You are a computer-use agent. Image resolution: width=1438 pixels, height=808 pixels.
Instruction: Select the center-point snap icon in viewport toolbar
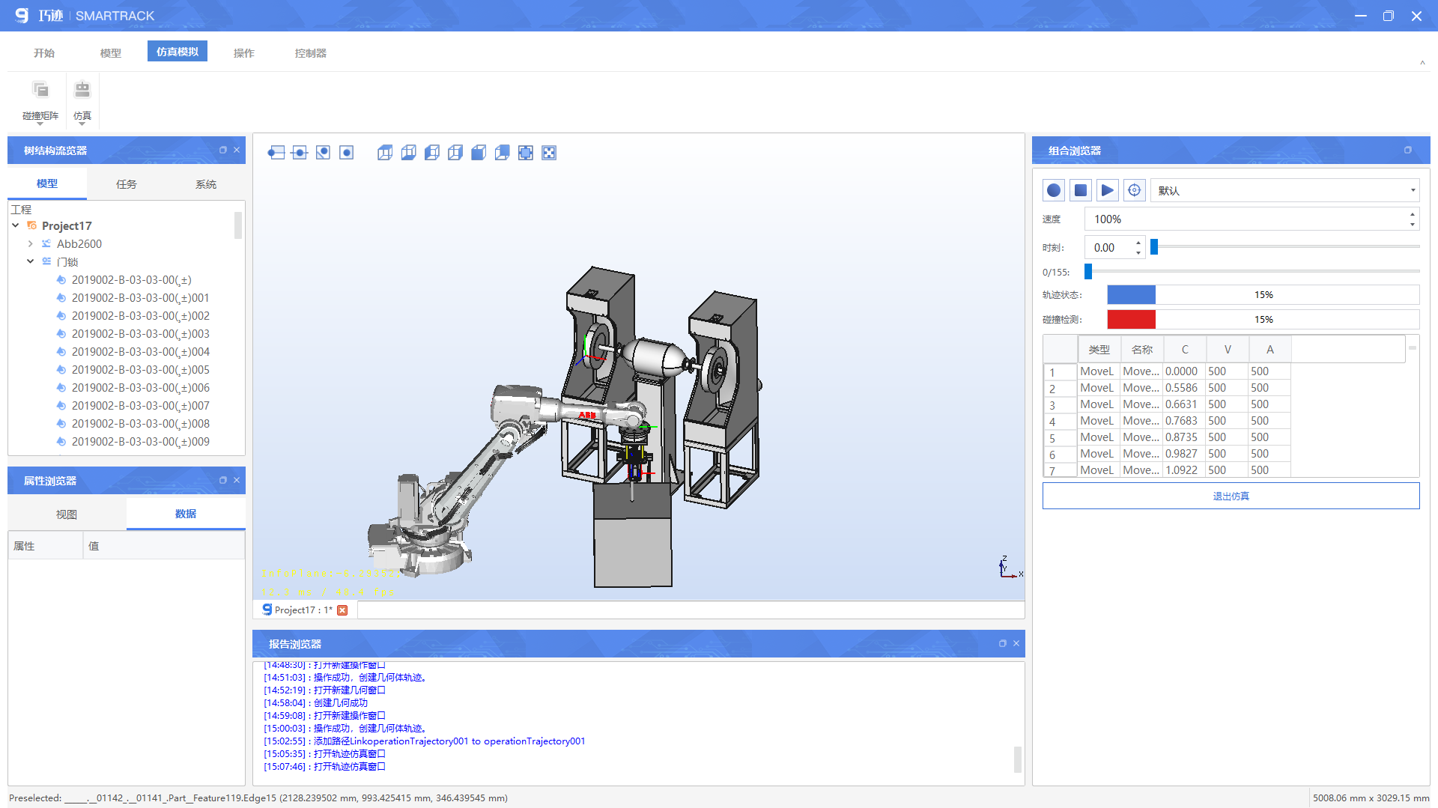pos(346,153)
